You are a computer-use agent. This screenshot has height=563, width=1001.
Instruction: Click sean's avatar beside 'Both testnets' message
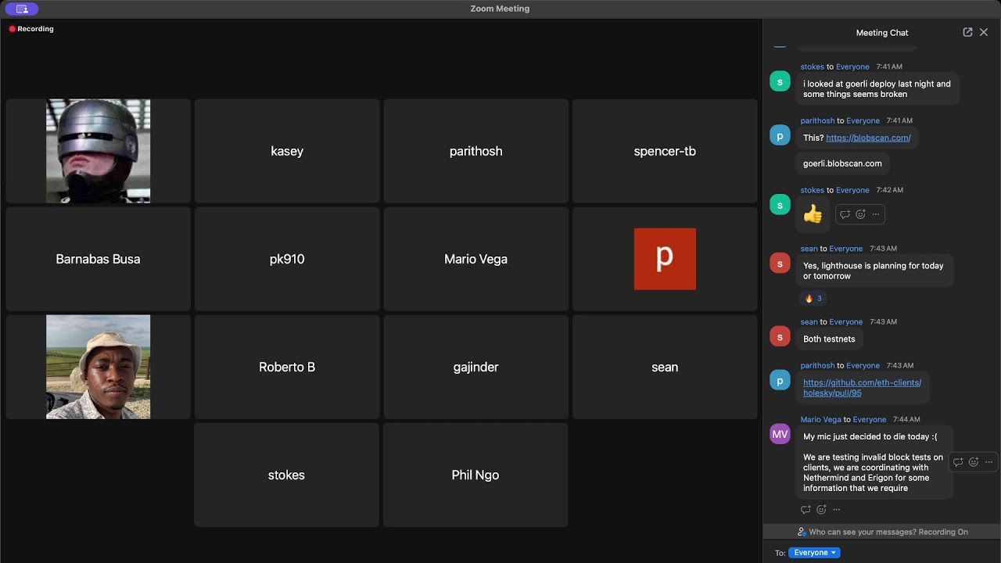[x=780, y=336]
